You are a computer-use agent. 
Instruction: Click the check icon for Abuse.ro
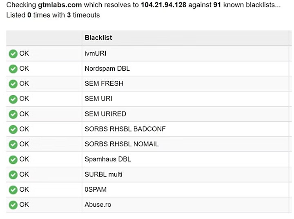click(x=13, y=205)
